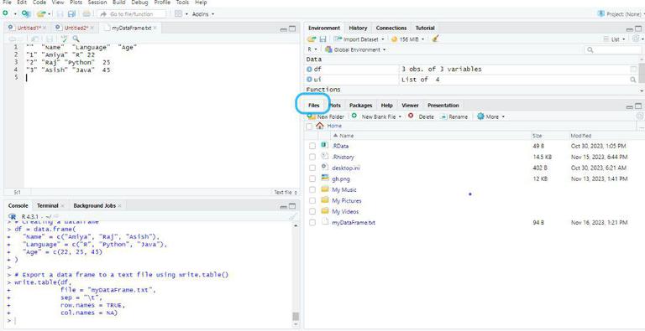This screenshot has height=331, width=645.
Task: Open the Tools menu
Action: pos(182,3)
